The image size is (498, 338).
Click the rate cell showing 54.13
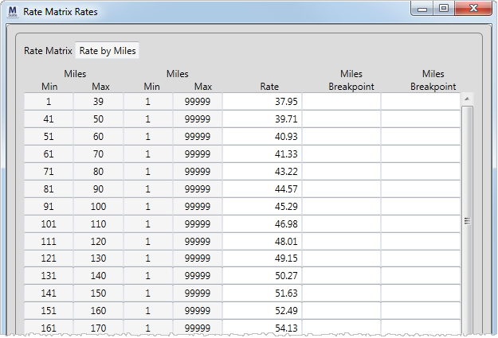click(261, 328)
